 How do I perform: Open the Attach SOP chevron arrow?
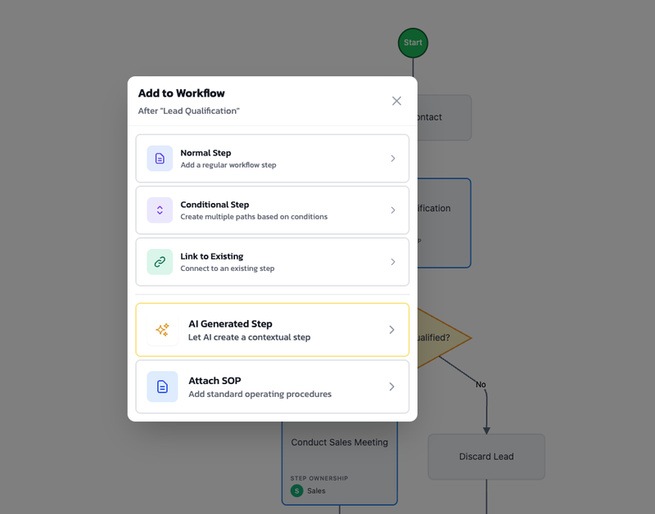pyautogui.click(x=391, y=386)
